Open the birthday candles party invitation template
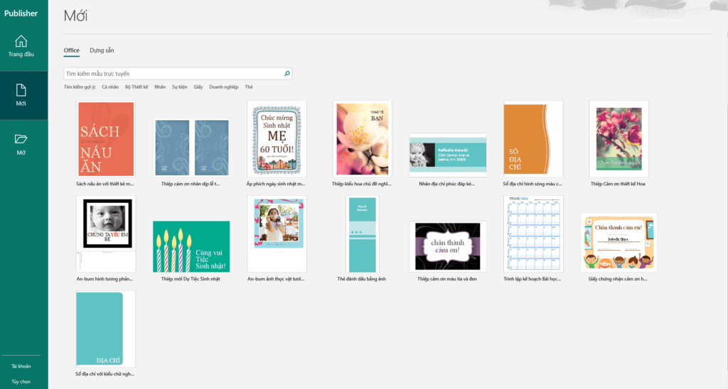Screen dimensions: 728x389 pos(191,246)
